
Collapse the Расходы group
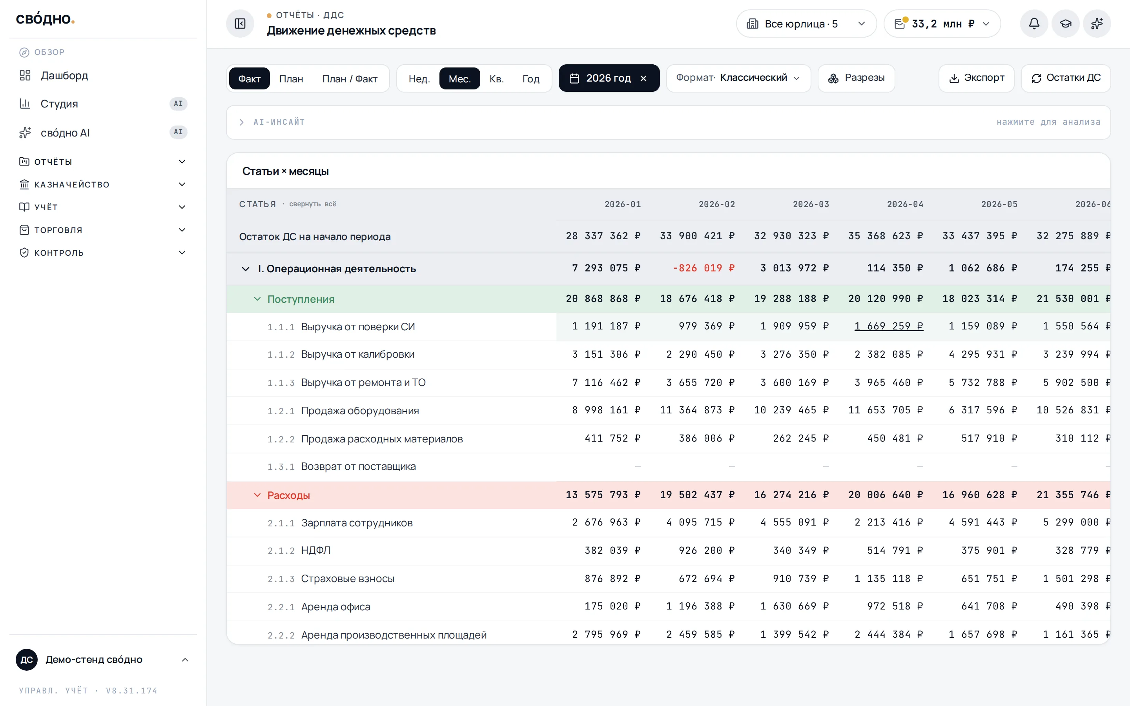coord(257,495)
